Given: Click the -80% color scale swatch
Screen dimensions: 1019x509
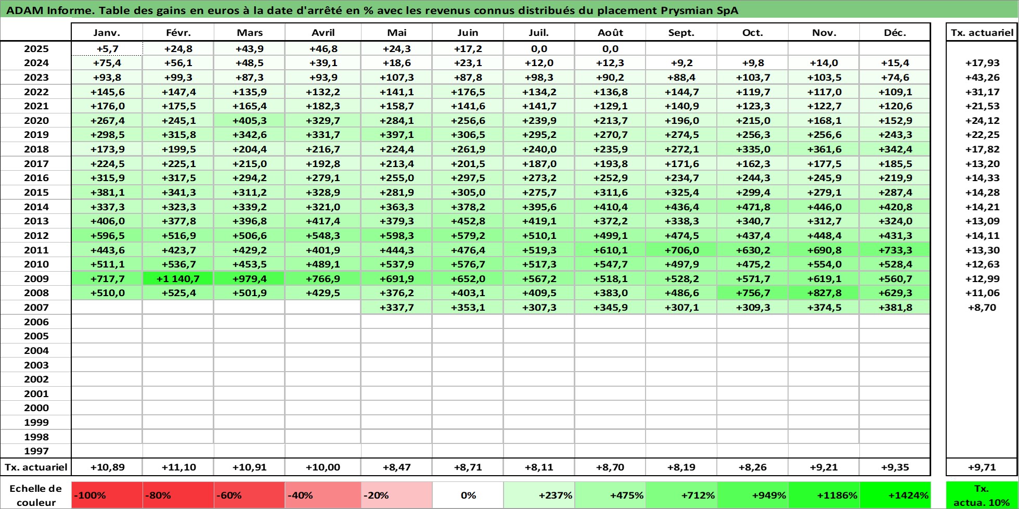Looking at the screenshot, I should tap(178, 495).
